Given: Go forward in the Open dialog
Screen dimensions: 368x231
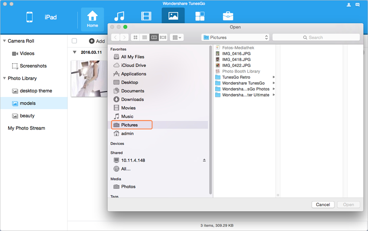Looking at the screenshot, I should 124,37.
